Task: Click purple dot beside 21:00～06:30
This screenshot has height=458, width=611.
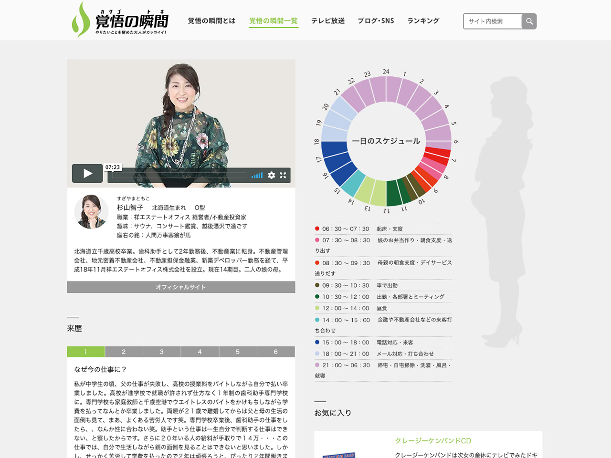Action: click(317, 365)
